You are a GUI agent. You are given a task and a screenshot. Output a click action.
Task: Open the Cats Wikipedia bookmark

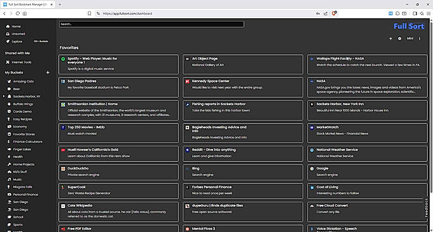[x=118, y=212]
